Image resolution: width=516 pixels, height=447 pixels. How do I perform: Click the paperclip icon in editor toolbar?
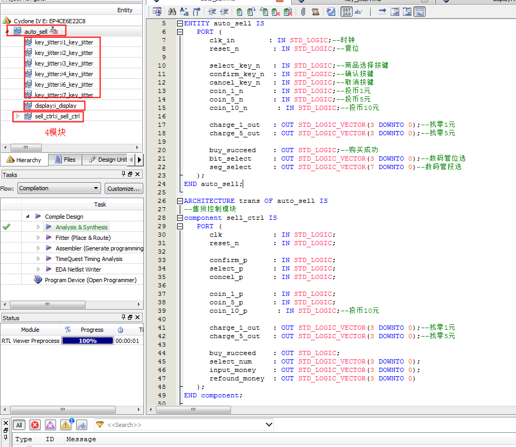click(303, 12)
